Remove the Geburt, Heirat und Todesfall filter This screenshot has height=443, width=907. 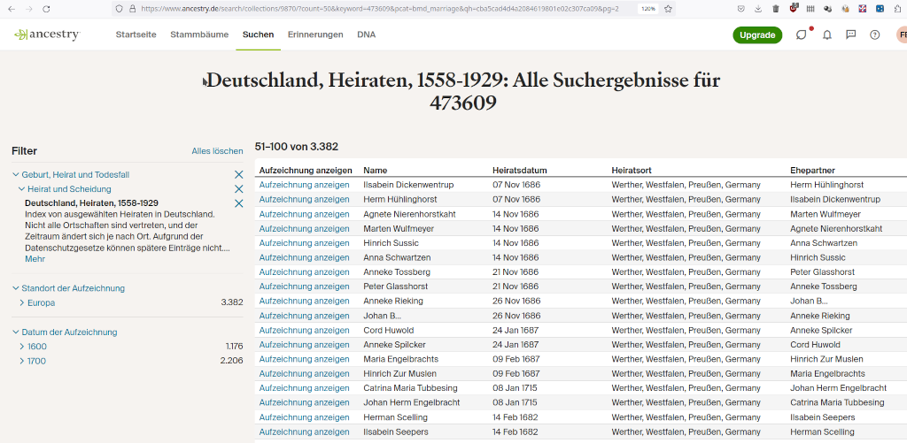pyautogui.click(x=238, y=174)
